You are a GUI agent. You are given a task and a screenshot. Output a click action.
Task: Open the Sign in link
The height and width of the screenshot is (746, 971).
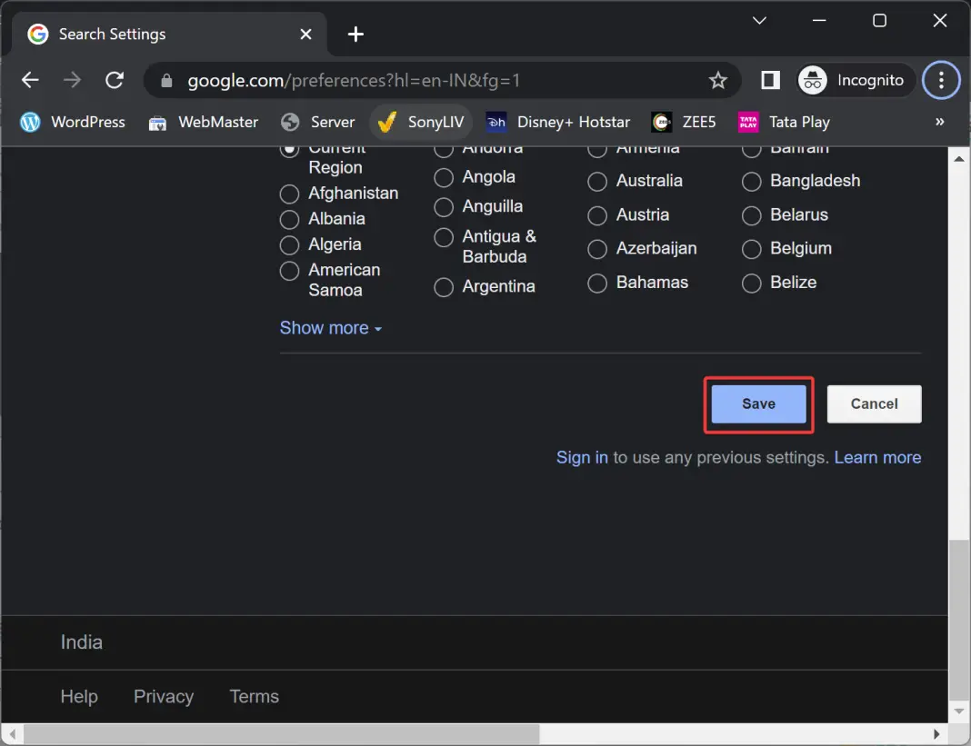tap(582, 457)
